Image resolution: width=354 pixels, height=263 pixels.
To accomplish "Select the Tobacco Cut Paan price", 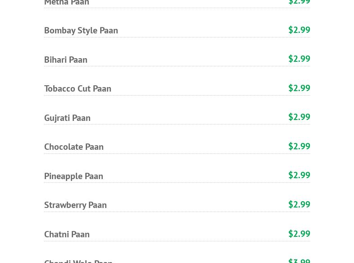I will 299,88.
